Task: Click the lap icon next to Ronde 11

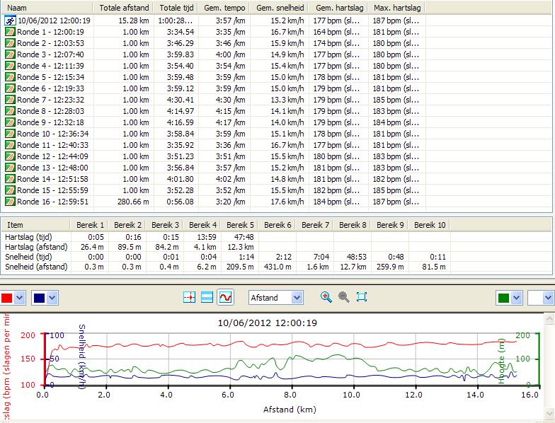Action: tap(10, 145)
